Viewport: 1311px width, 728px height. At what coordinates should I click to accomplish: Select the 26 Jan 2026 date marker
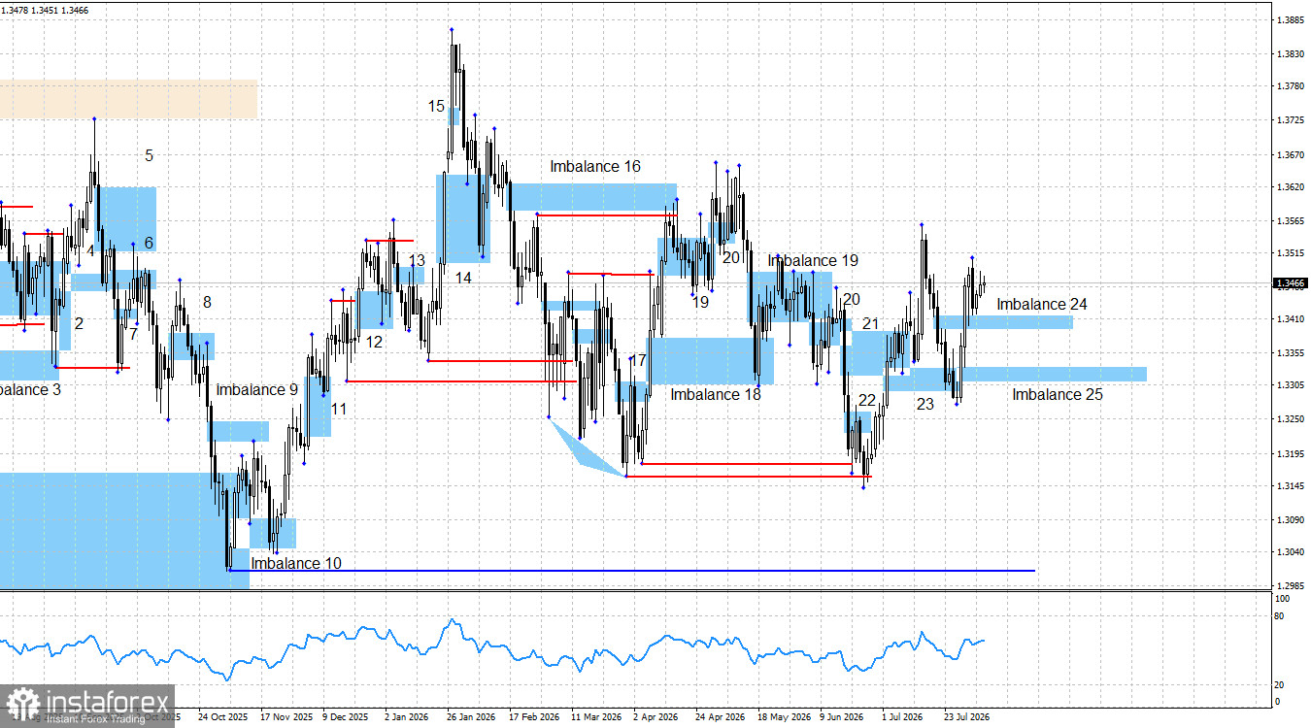(x=471, y=718)
